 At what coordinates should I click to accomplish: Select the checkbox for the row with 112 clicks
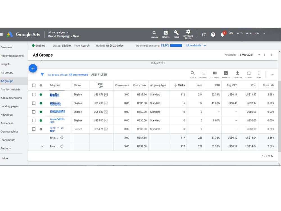pos(34,95)
